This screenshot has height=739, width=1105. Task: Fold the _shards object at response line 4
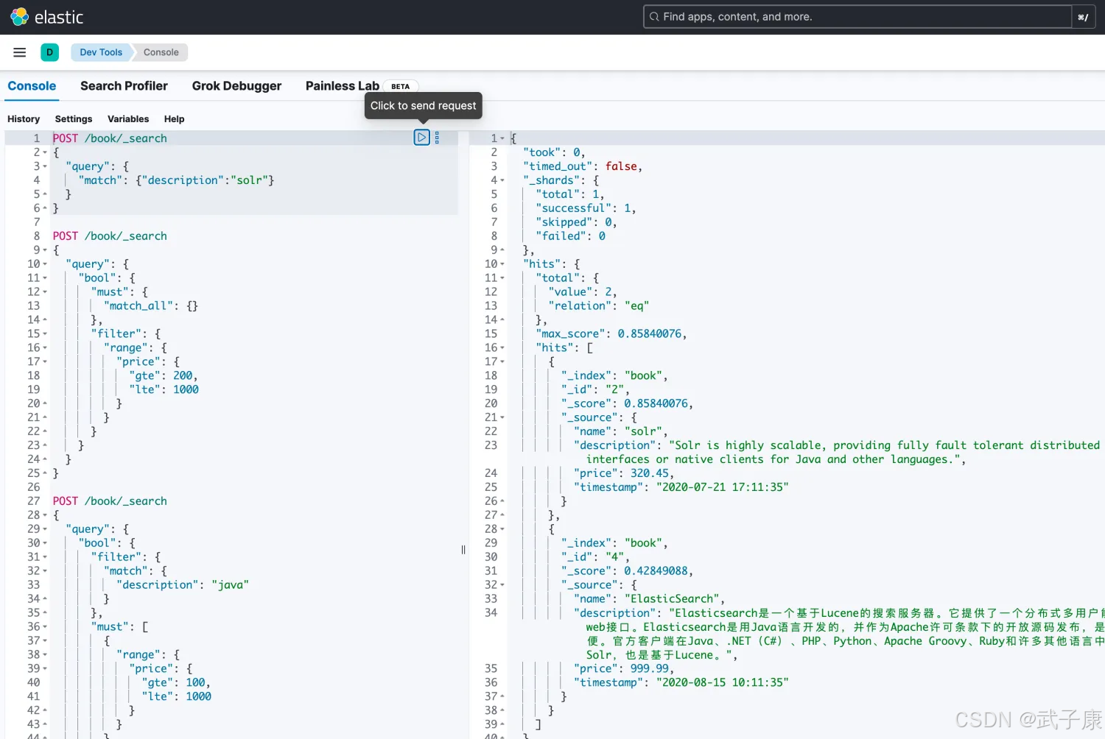(x=502, y=180)
